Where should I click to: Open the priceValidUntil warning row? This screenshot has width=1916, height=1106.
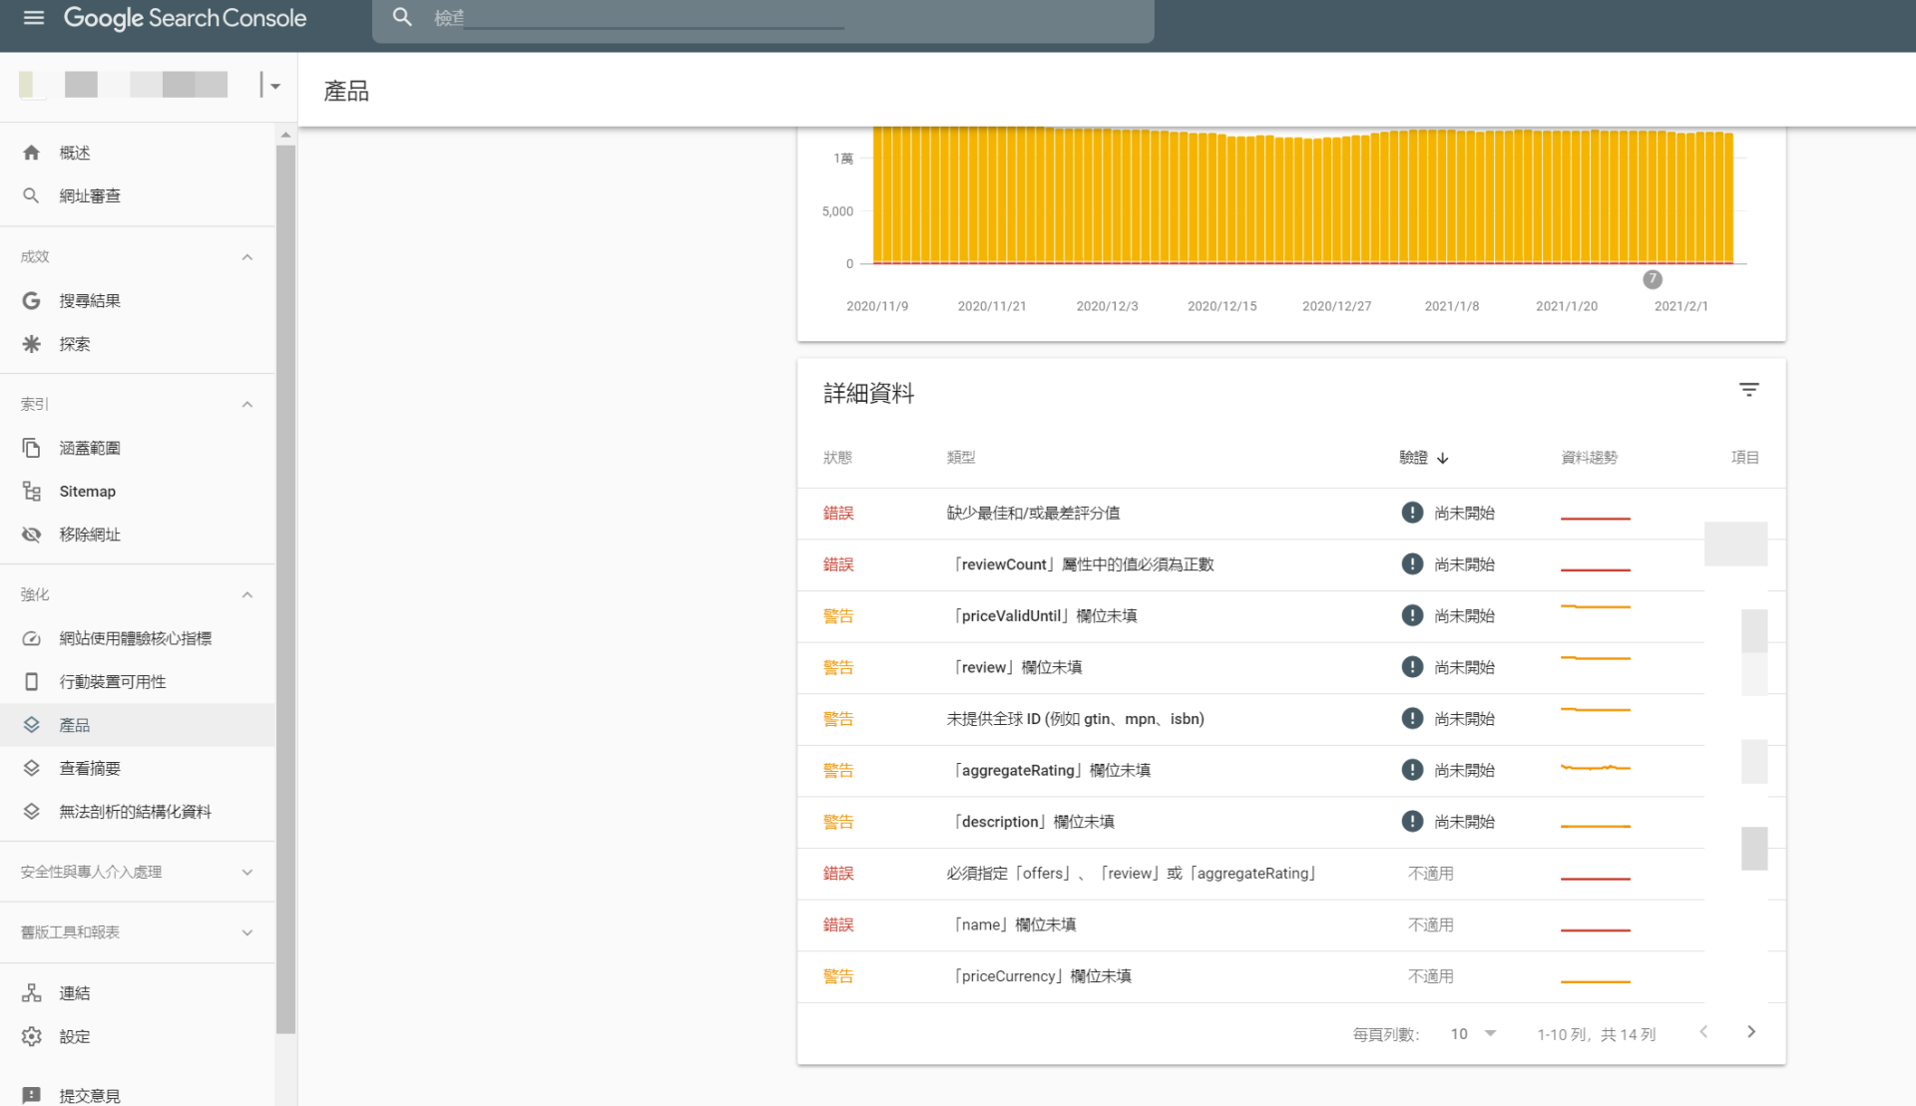click(x=1043, y=616)
